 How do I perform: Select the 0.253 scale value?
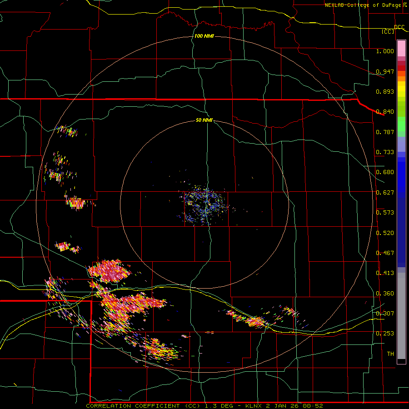[x=385, y=334]
